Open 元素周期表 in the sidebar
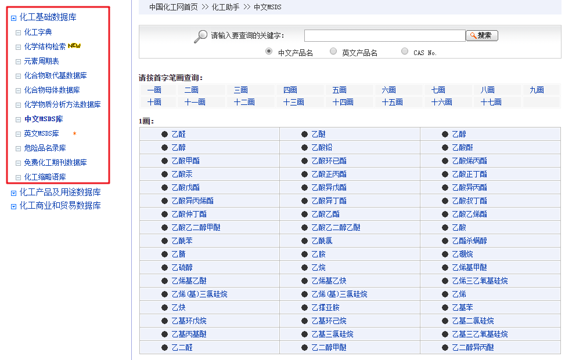This screenshot has height=360, width=565. (41, 61)
